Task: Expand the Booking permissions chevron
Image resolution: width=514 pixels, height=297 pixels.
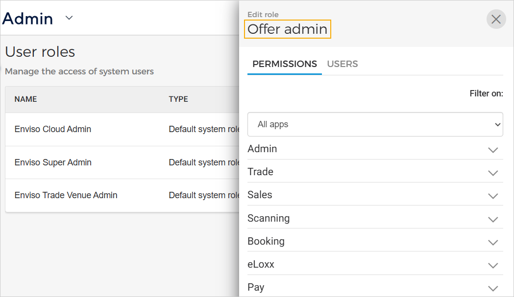Action: (493, 242)
